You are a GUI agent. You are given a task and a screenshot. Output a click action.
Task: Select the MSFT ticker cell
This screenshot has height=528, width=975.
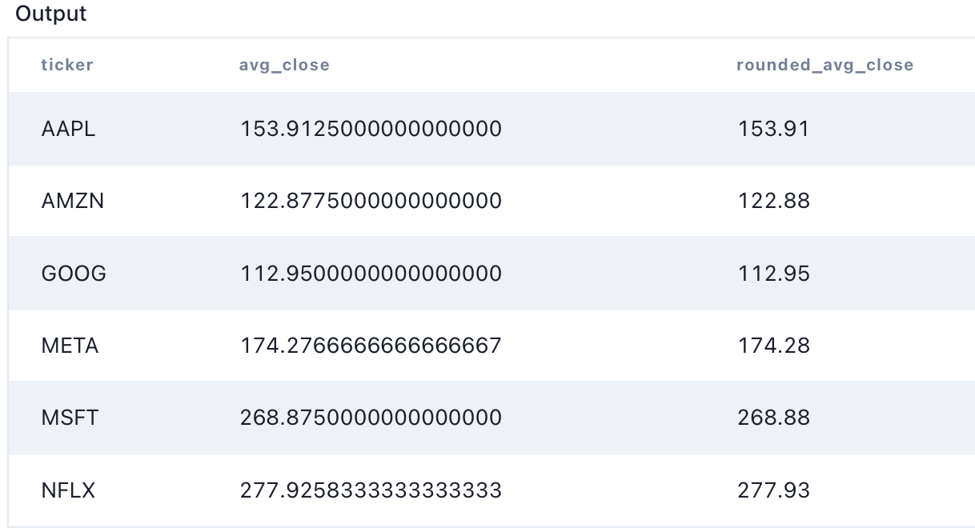click(70, 418)
